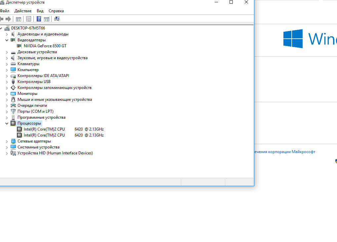Open the Файл menu
This screenshot has width=337, height=242.
[5, 11]
